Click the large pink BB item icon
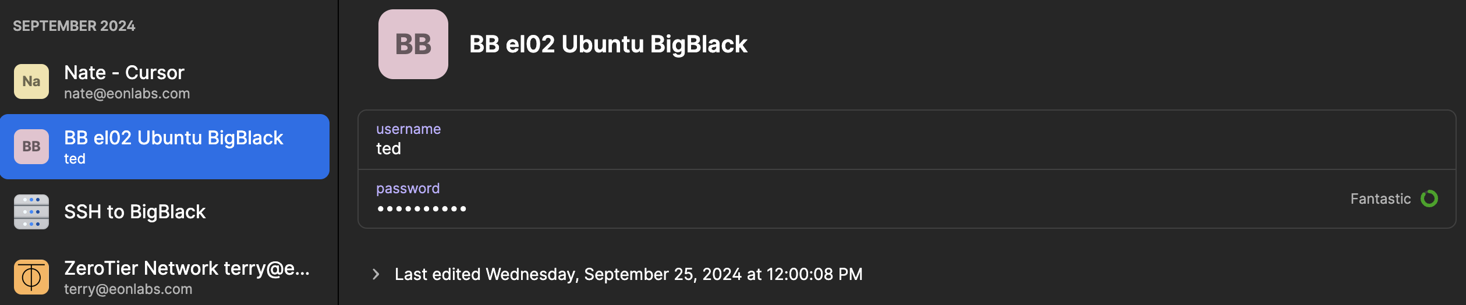The width and height of the screenshot is (1466, 305). (413, 44)
